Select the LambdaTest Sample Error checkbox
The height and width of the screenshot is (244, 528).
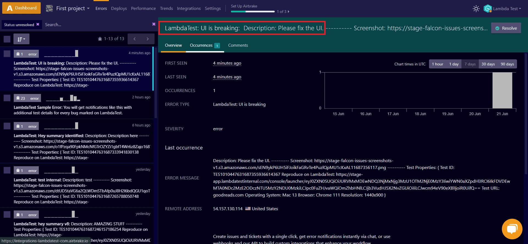[7, 98]
